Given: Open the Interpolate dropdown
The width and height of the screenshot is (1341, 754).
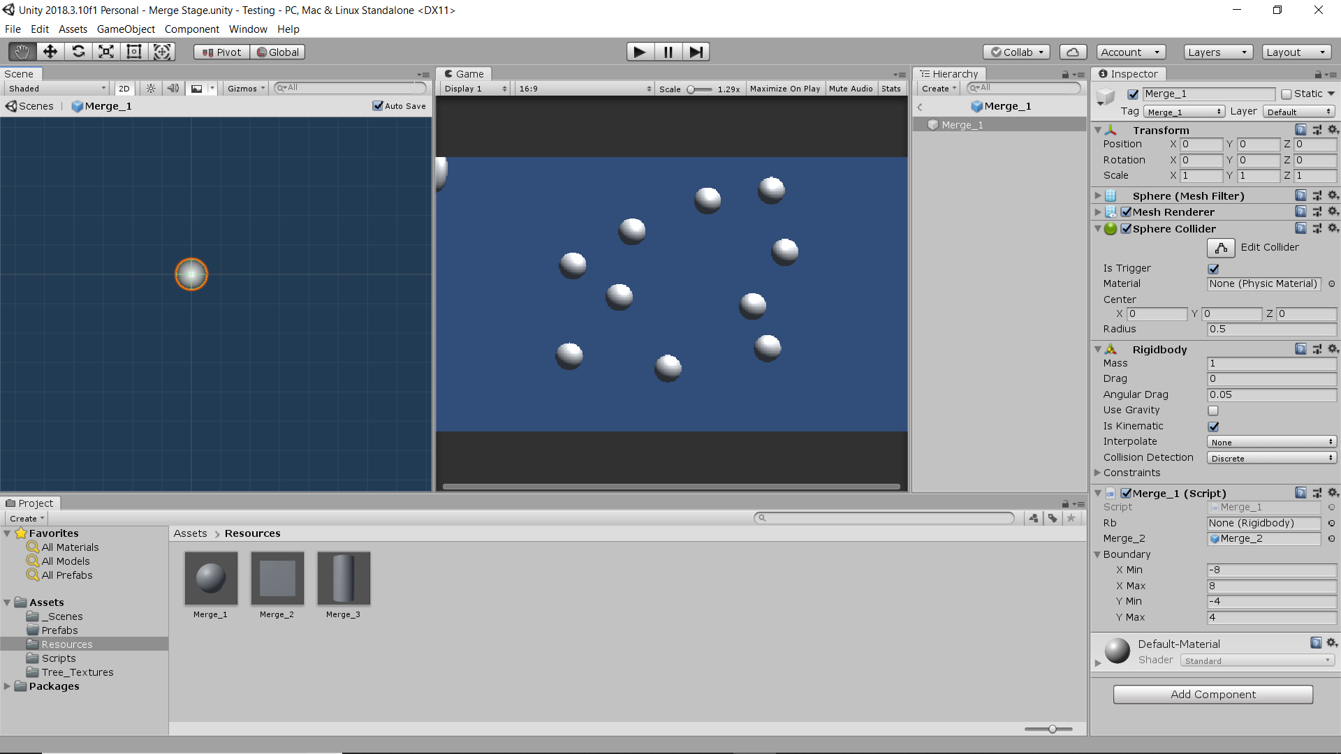Looking at the screenshot, I should coord(1270,441).
